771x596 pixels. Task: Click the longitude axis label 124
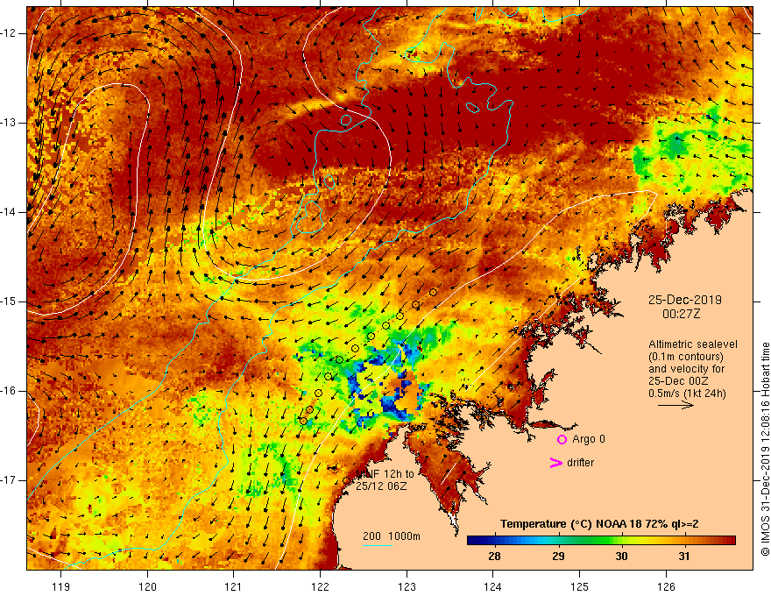[492, 586]
